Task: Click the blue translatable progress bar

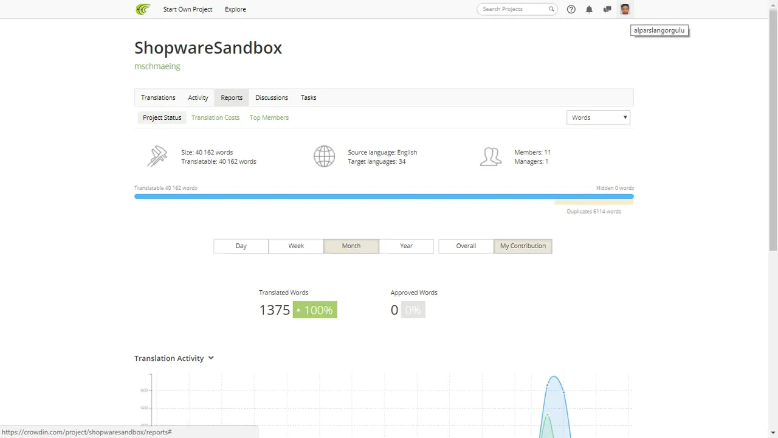Action: [x=384, y=196]
